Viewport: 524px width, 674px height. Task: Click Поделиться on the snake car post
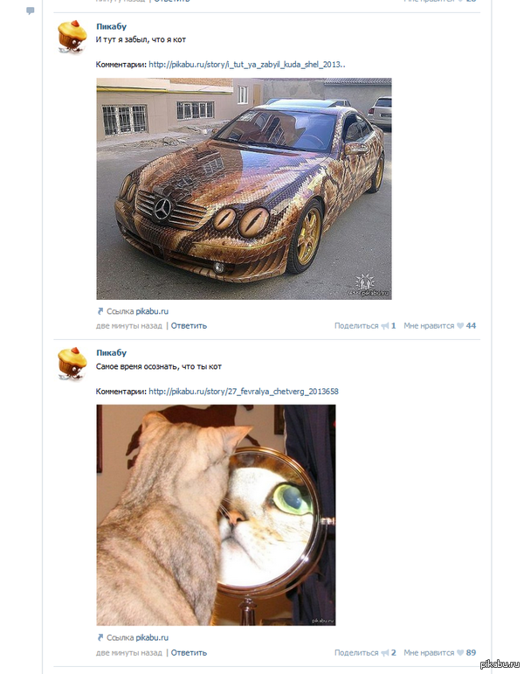(x=356, y=326)
